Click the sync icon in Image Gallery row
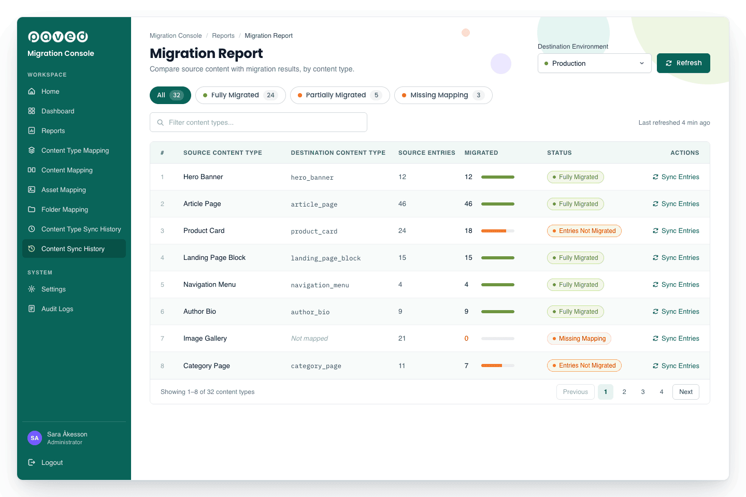The width and height of the screenshot is (746, 497). (656, 339)
